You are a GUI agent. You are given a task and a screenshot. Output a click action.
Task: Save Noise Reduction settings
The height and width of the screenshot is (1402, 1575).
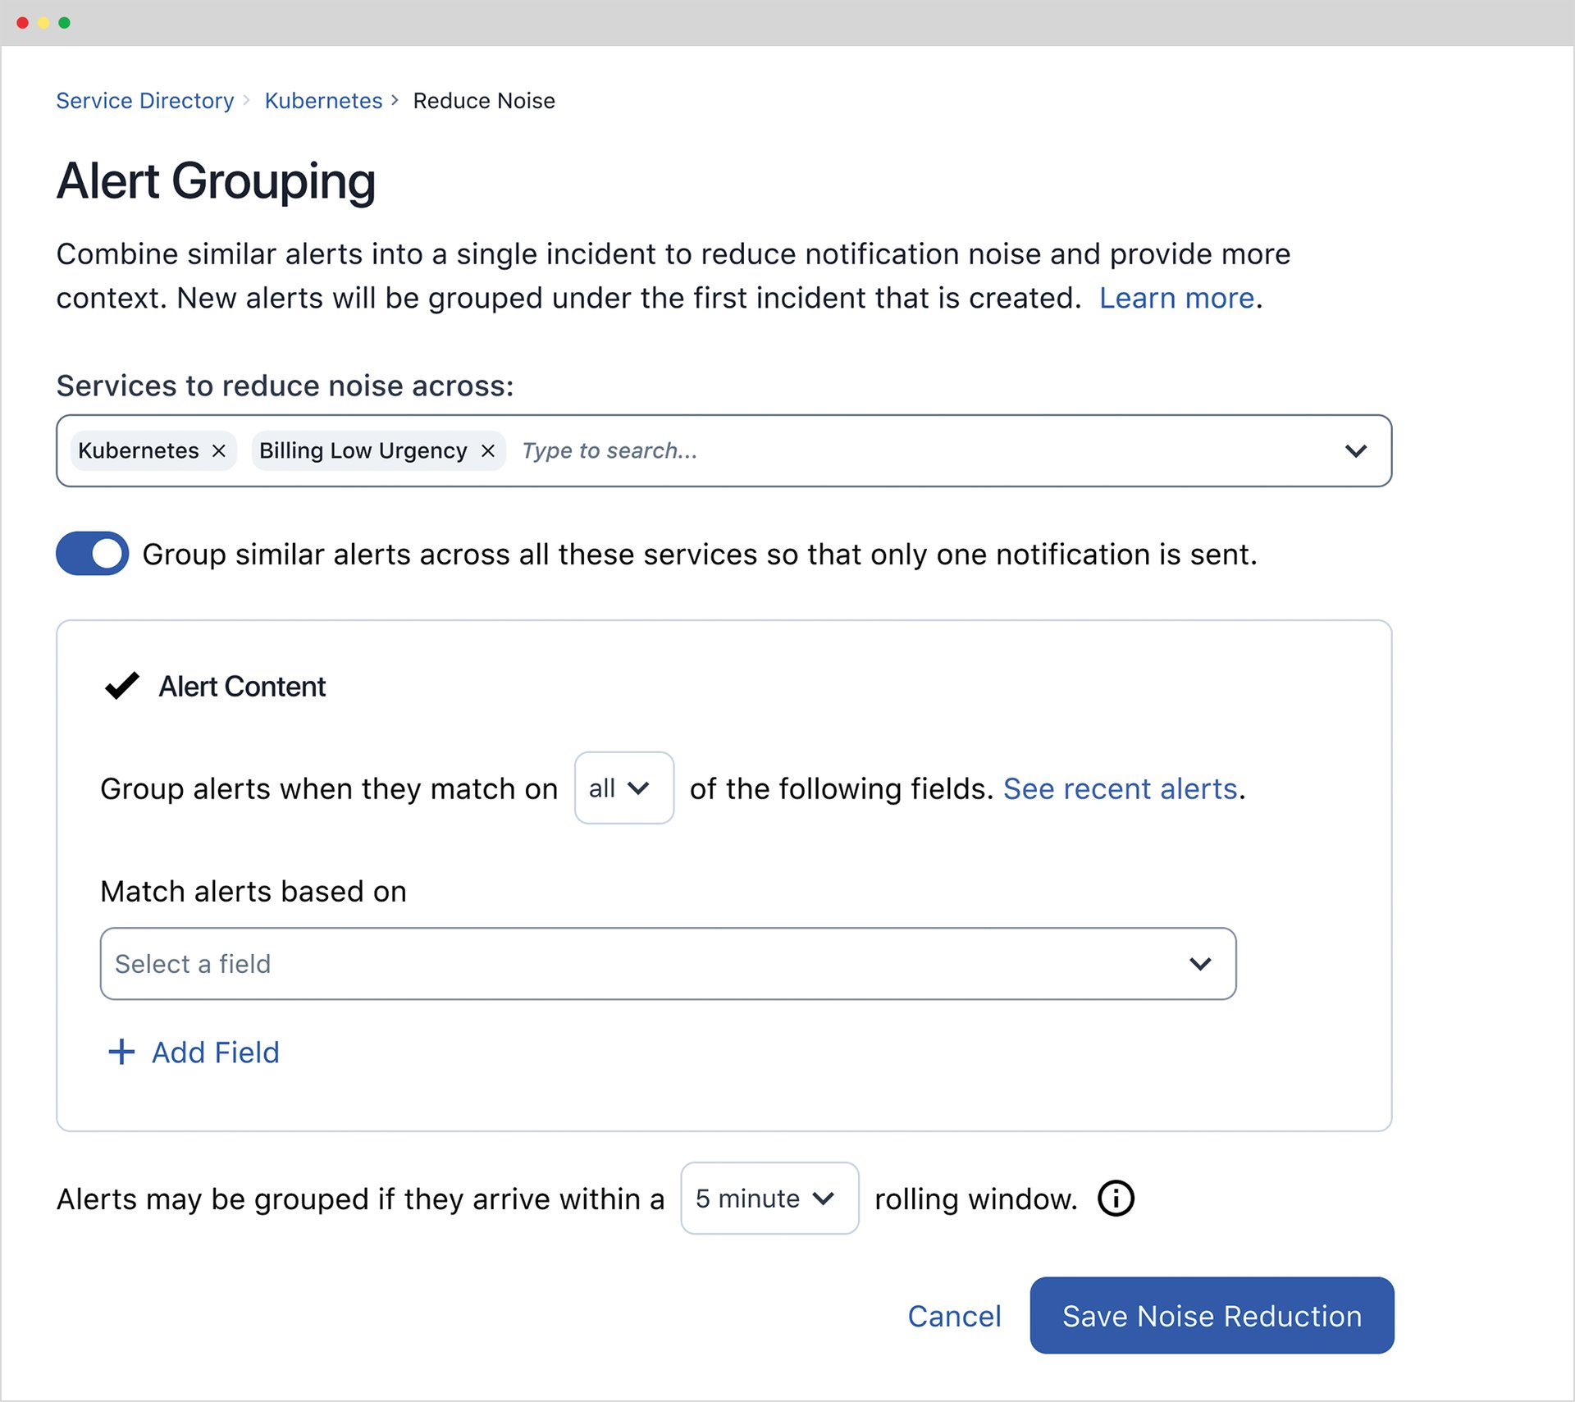(1212, 1315)
